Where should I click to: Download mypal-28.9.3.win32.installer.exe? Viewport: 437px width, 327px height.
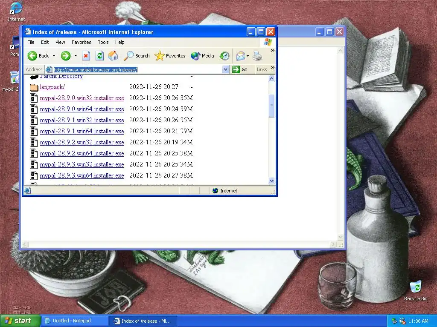[82, 165]
